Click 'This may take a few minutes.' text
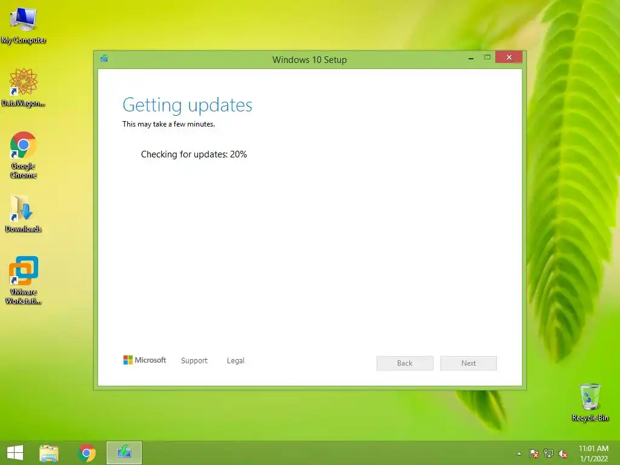 pos(168,124)
